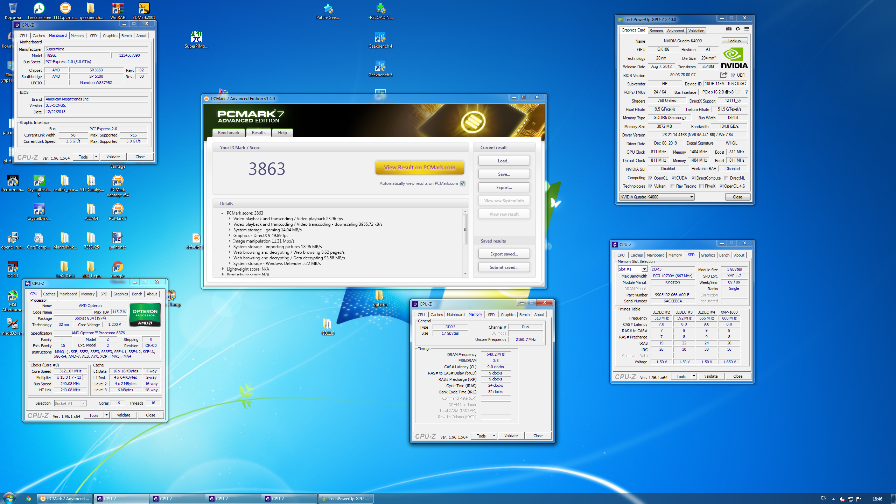
Task: Switch to the Sensors tab in GPU-Z
Action: click(656, 31)
